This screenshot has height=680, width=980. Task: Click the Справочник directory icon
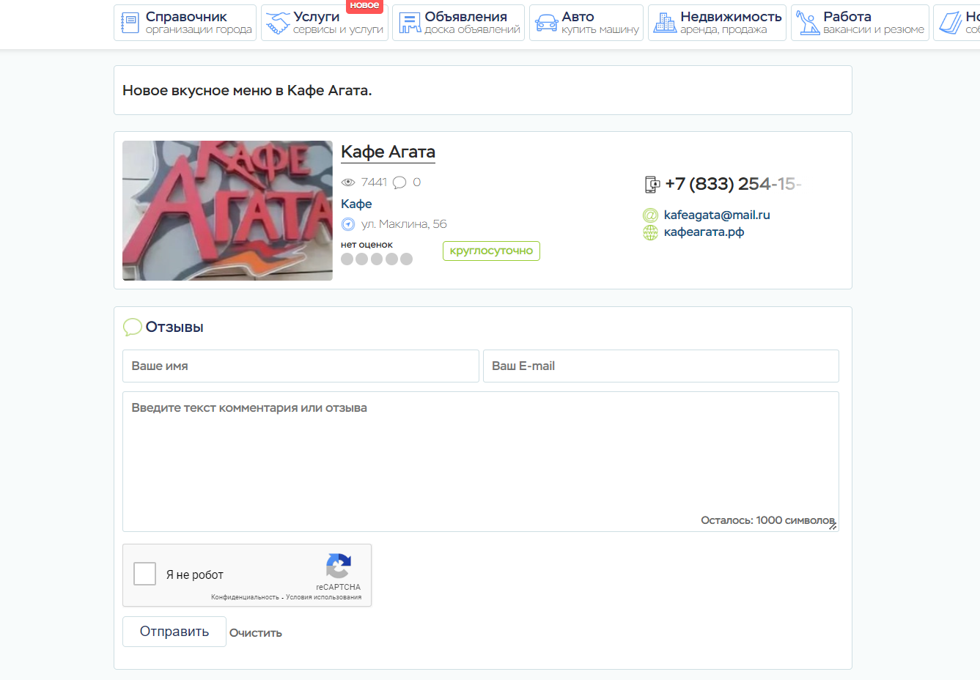pyautogui.click(x=130, y=23)
